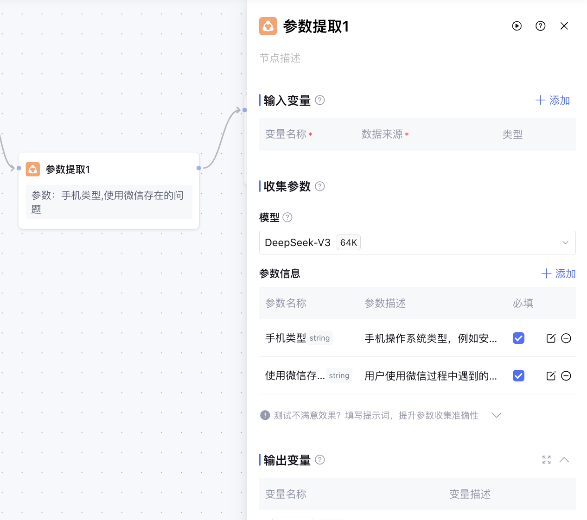Open help for 参数提取1 node
This screenshot has width=587, height=520.
click(x=540, y=26)
